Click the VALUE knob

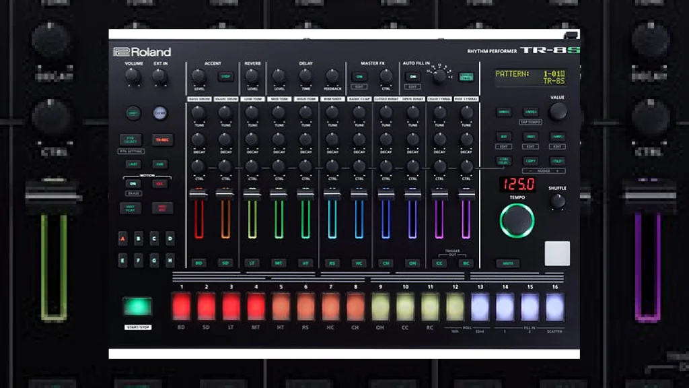pyautogui.click(x=558, y=112)
